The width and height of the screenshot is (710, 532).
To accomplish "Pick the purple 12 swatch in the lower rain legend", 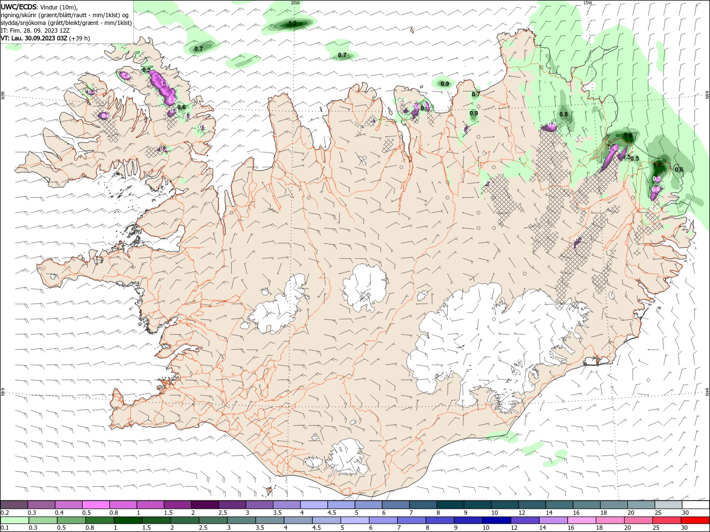I will 525,520.
